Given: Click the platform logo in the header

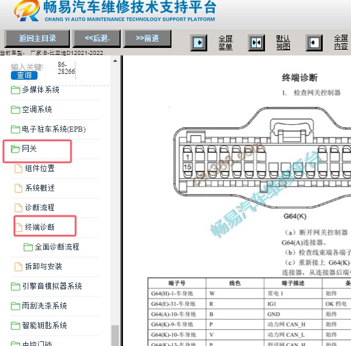Looking at the screenshot, I should [27, 10].
